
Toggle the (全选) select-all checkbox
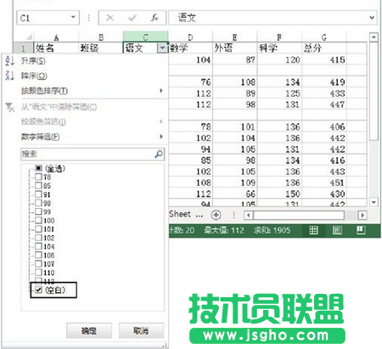tap(38, 168)
